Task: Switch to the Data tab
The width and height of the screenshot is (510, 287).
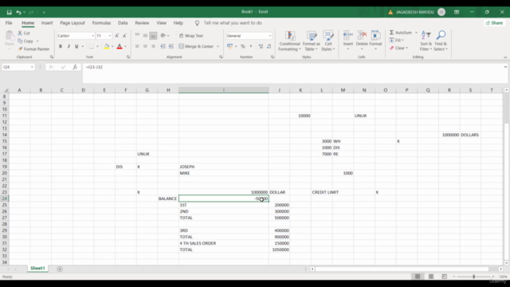Action: pyautogui.click(x=123, y=23)
